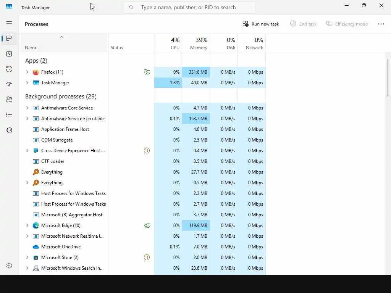Click the efficiency mode leaf on Microsoft Edge row
Image resolution: width=391 pixels, height=293 pixels.
coord(147,225)
